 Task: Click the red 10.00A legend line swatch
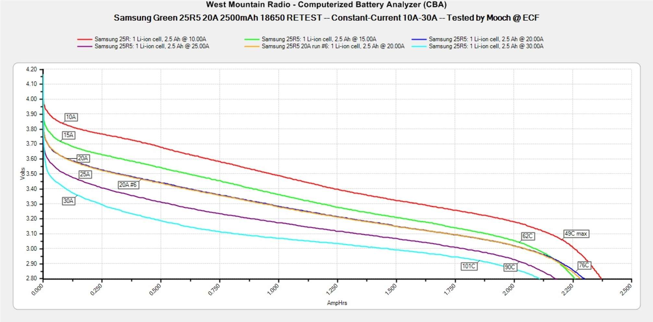point(85,39)
